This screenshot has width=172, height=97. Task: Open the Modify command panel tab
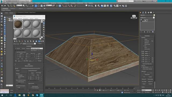143,13
